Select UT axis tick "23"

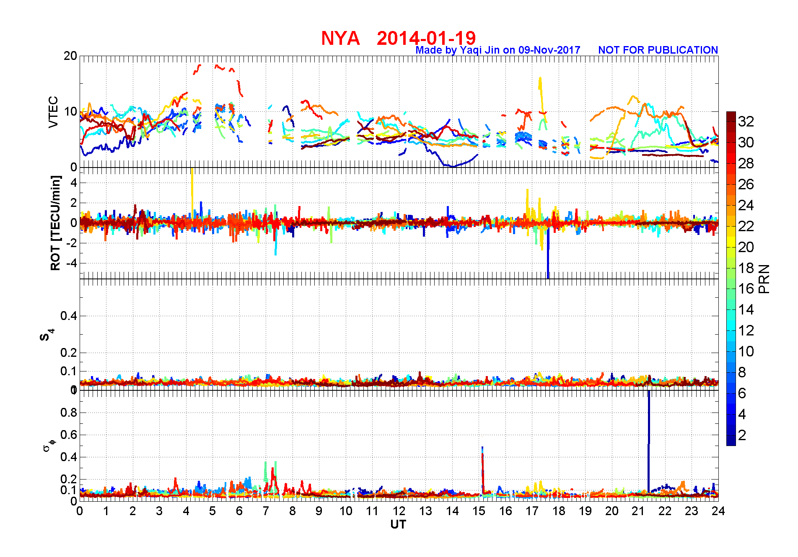click(x=692, y=511)
